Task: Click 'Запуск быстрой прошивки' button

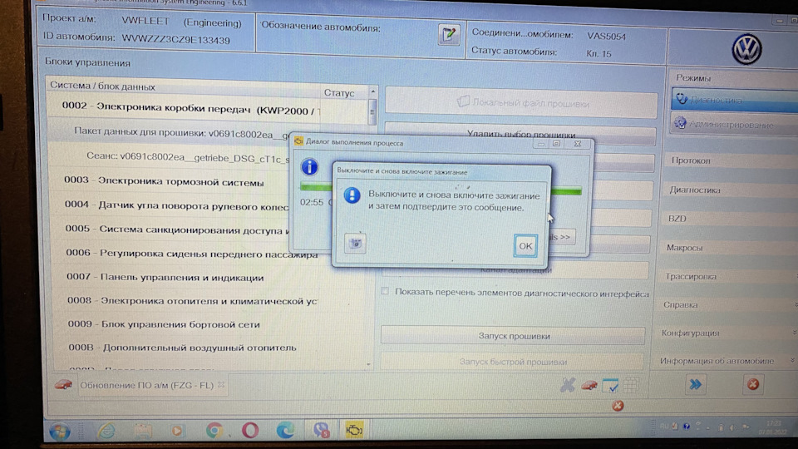Action: [512, 362]
